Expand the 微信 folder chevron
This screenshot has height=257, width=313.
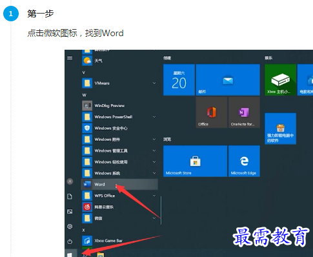(154, 218)
